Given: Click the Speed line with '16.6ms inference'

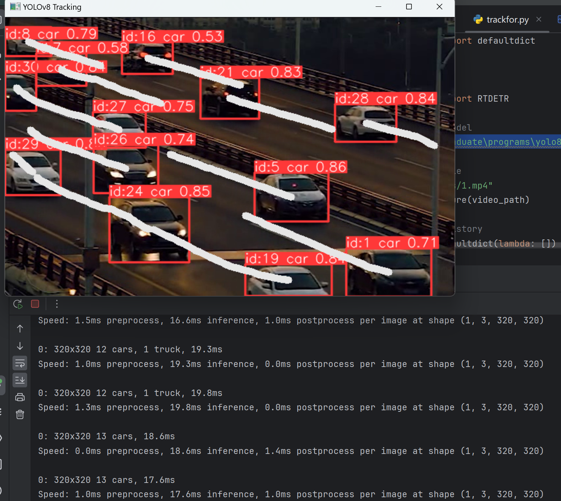Looking at the screenshot, I should pyautogui.click(x=291, y=320).
